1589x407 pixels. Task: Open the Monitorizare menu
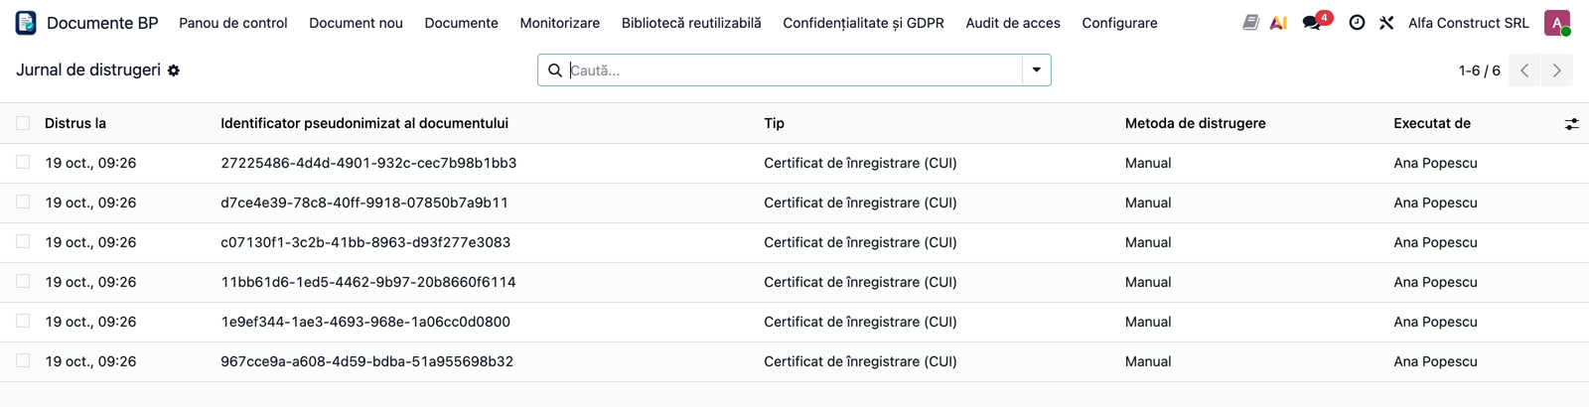point(560,23)
